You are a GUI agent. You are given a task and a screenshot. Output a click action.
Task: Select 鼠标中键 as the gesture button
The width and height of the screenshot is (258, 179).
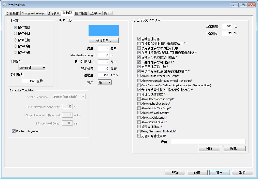(16, 34)
